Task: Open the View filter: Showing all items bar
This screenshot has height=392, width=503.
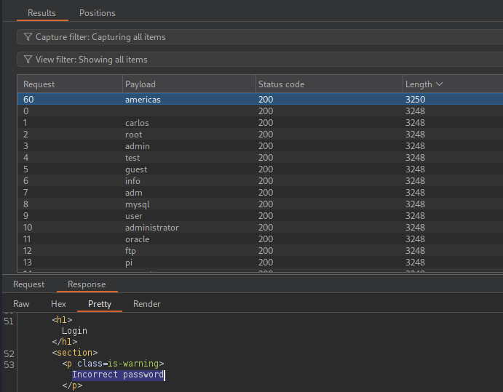Action: (x=260, y=60)
